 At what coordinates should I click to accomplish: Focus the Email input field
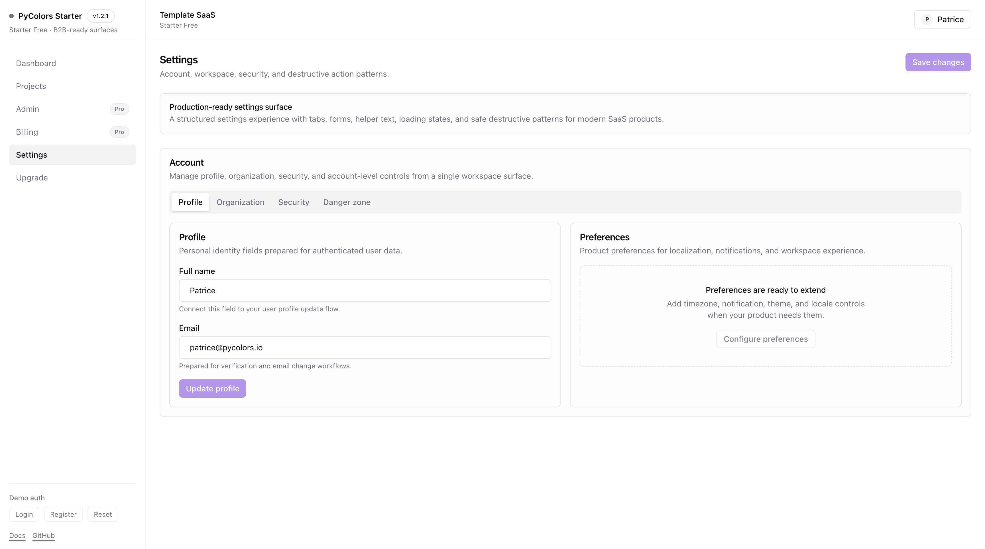365,347
